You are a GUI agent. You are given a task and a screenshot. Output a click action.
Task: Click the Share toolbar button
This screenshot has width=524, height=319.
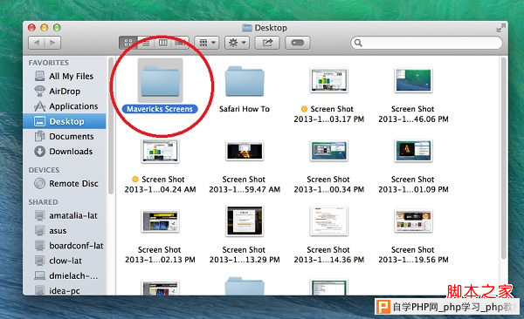click(x=267, y=43)
